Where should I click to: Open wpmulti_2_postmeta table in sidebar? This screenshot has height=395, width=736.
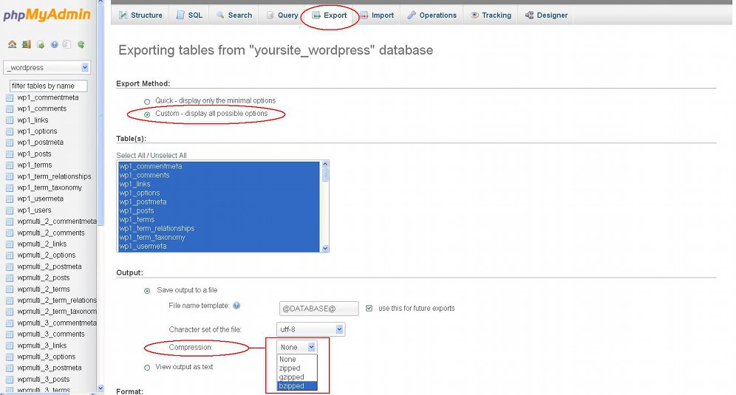50,267
